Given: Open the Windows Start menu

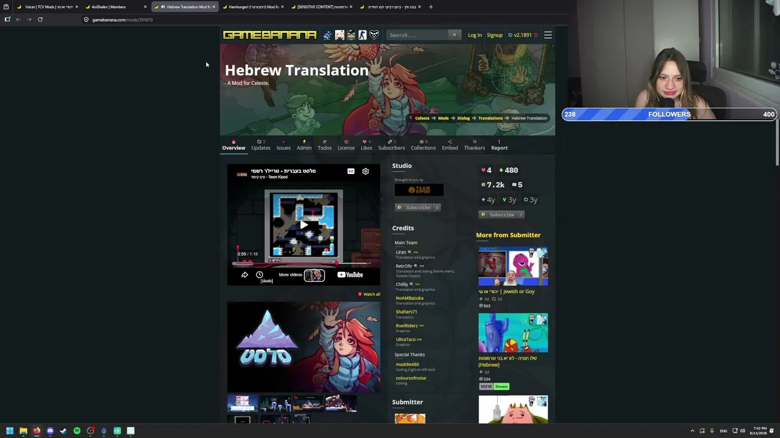Looking at the screenshot, I should (x=10, y=431).
